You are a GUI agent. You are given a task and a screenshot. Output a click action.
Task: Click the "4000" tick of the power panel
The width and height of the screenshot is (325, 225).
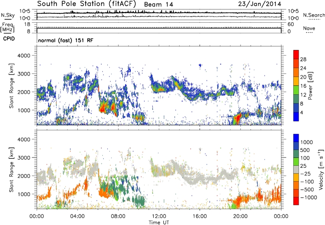[x=24, y=56]
